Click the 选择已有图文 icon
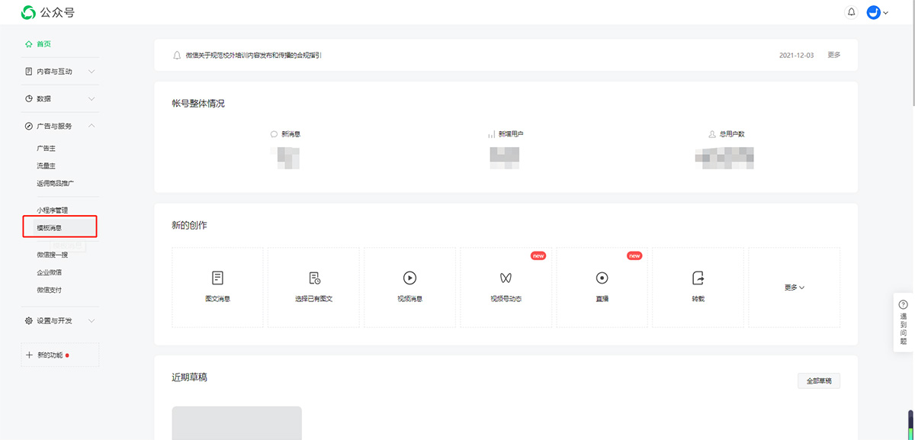915x440 pixels. (x=314, y=278)
